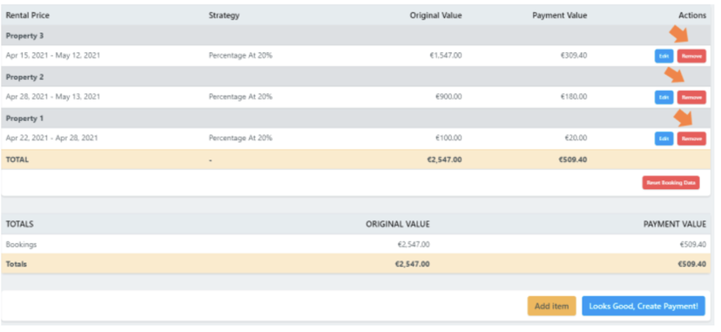The image size is (721, 332).
Task: Remove the Property 2 booking
Action: tap(691, 98)
